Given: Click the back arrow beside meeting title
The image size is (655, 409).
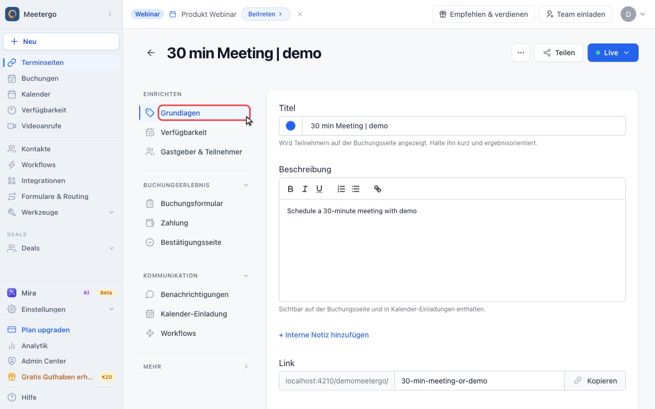Looking at the screenshot, I should (x=151, y=53).
